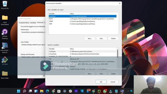Select the Advanced tab in System Properties
The image size is (167, 94).
pyautogui.click(x=40, y=23)
